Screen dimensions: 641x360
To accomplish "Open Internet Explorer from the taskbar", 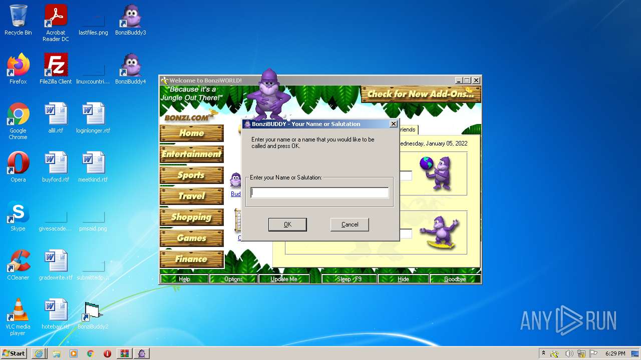I will [39, 353].
